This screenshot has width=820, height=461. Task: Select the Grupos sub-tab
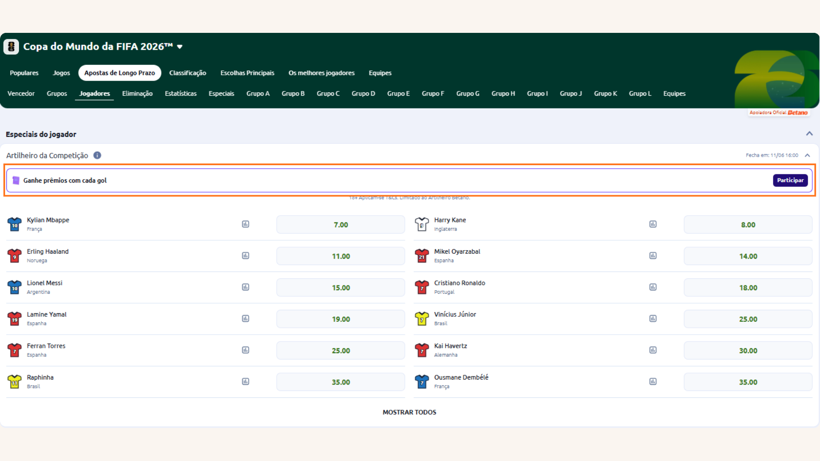pos(57,93)
